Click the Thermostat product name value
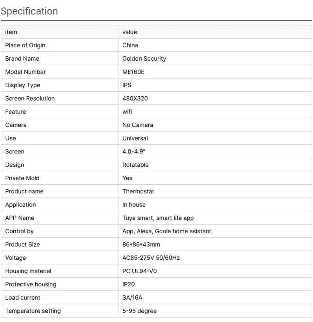This screenshot has width=313, height=322. [138, 191]
